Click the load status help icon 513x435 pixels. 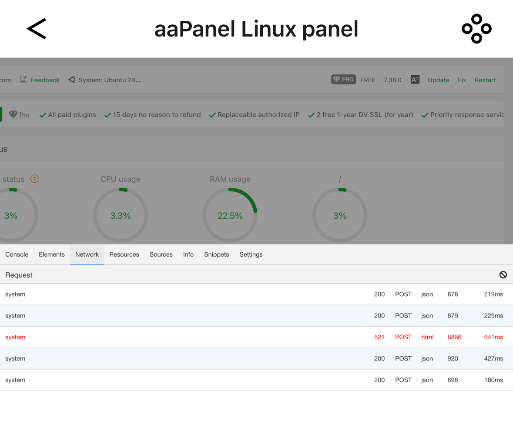coord(34,179)
